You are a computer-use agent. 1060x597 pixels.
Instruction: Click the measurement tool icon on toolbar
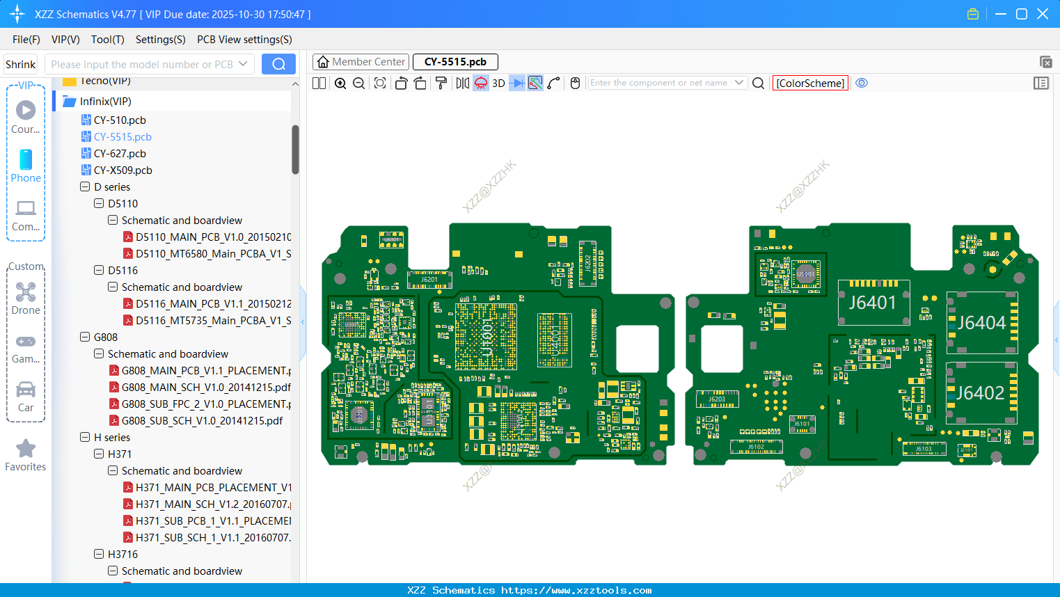pyautogui.click(x=554, y=83)
